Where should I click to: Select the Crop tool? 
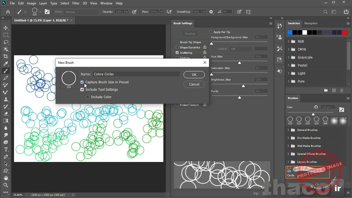[x=6, y=56]
